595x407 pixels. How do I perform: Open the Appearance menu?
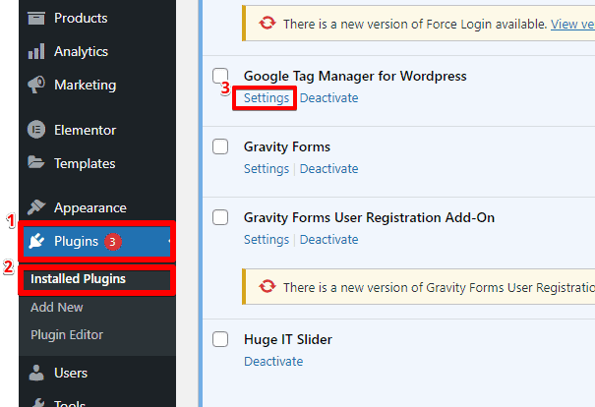coord(90,207)
